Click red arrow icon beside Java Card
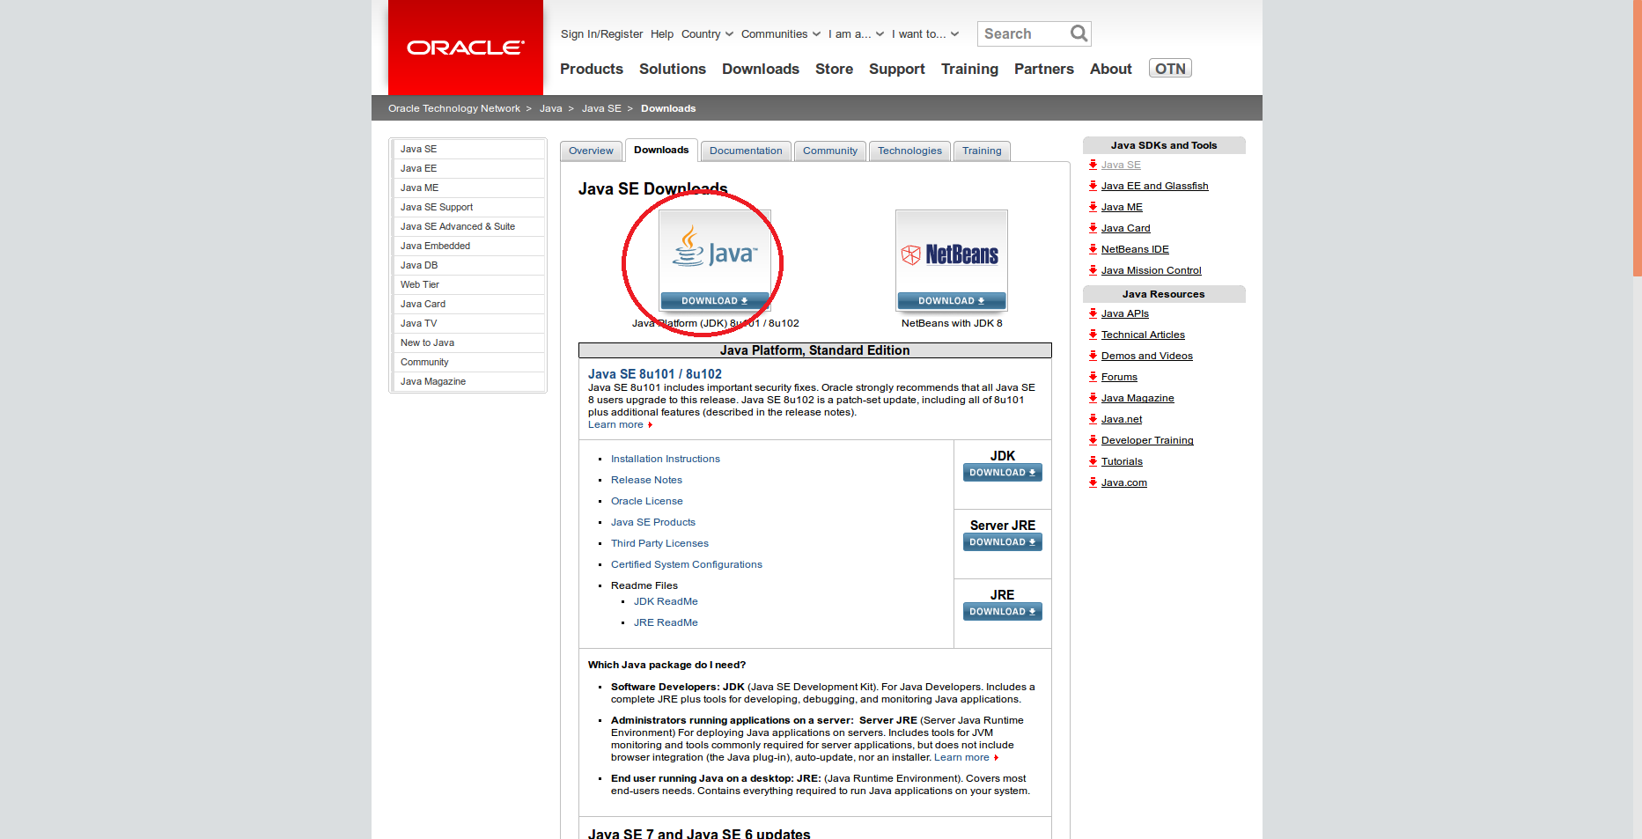 coord(1093,228)
